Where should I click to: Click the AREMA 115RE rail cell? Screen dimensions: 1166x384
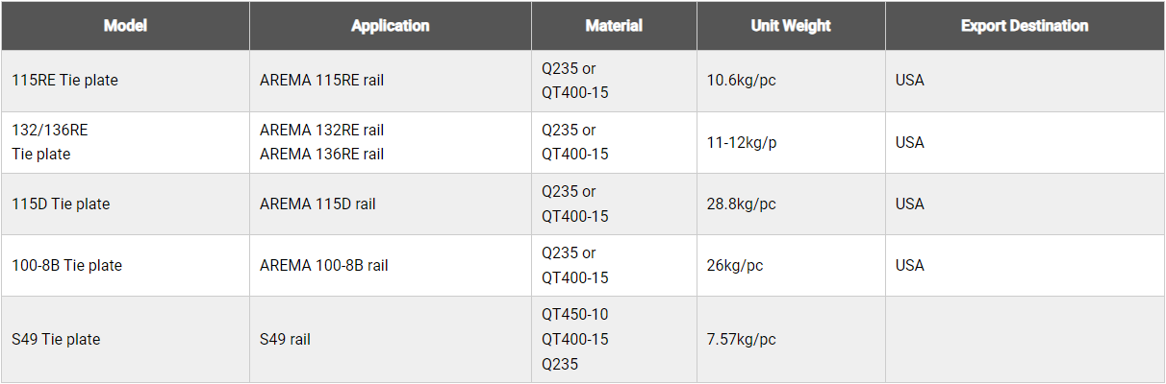(x=391, y=81)
